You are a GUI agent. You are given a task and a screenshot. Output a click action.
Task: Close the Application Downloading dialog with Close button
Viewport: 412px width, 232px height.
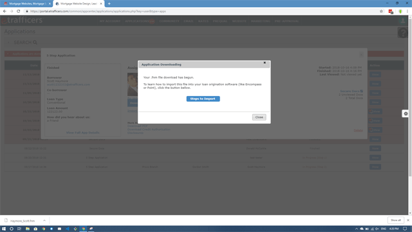259,117
